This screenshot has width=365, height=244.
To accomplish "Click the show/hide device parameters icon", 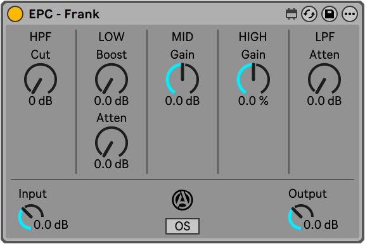I will click(x=291, y=14).
